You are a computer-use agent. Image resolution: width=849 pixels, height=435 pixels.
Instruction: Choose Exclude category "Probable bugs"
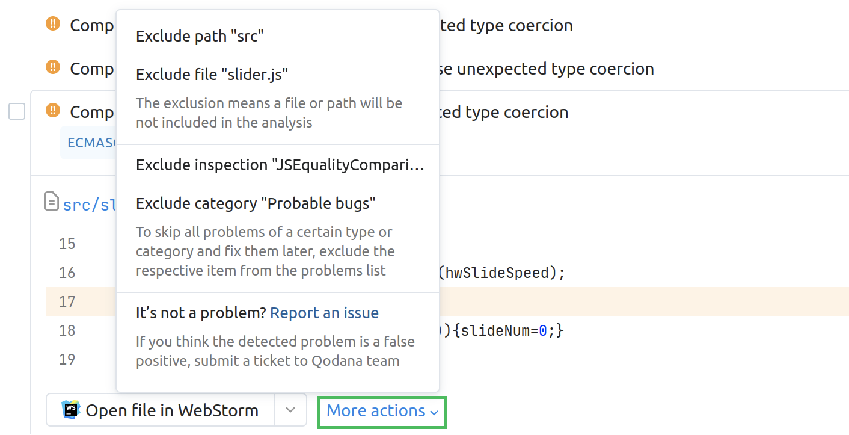point(256,203)
